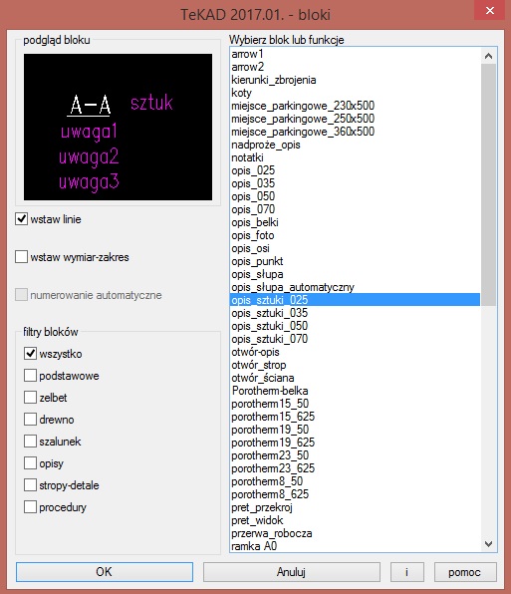Viewport: 511px width, 594px height.
Task: Click the block list scrollbar thumb
Action: tap(488, 184)
